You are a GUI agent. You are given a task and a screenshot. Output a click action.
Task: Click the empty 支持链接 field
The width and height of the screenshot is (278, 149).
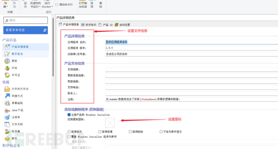191,69
